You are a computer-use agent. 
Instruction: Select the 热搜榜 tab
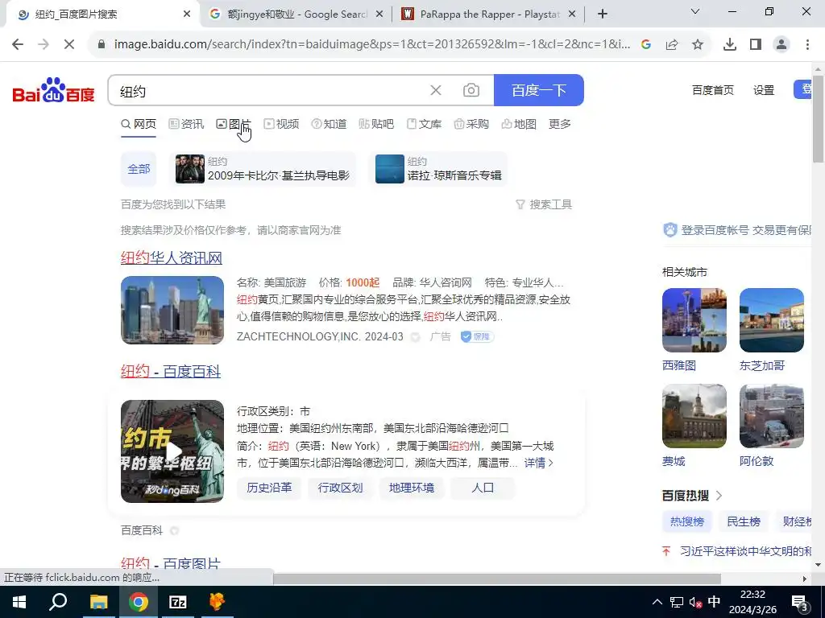(686, 521)
